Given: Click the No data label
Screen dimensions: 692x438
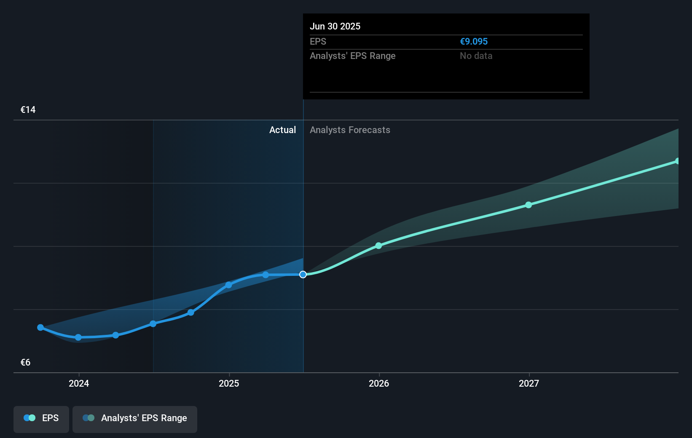Looking at the screenshot, I should tap(476, 56).
